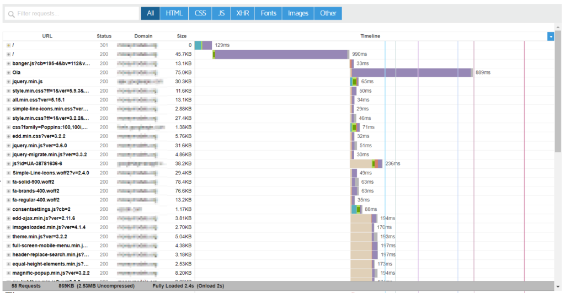
Task: Select the JS filter tab
Action: point(221,13)
